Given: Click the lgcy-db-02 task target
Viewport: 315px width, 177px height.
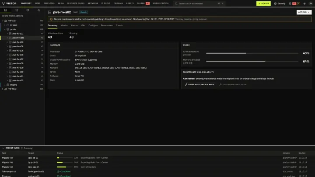Looking at the screenshot, I should click(x=33, y=158).
